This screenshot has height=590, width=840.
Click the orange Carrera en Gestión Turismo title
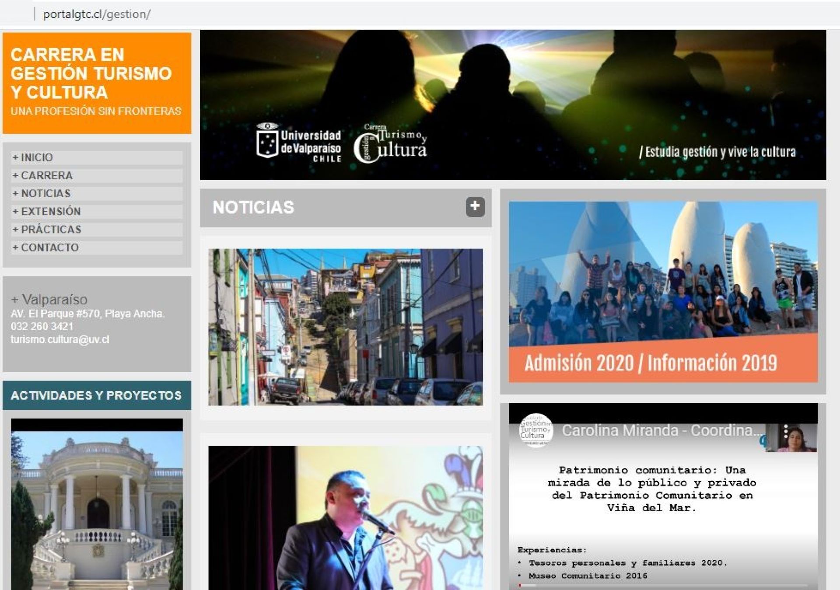pos(91,73)
